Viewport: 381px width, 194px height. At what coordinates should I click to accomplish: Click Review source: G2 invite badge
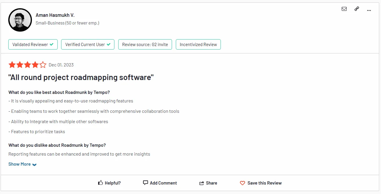(145, 45)
